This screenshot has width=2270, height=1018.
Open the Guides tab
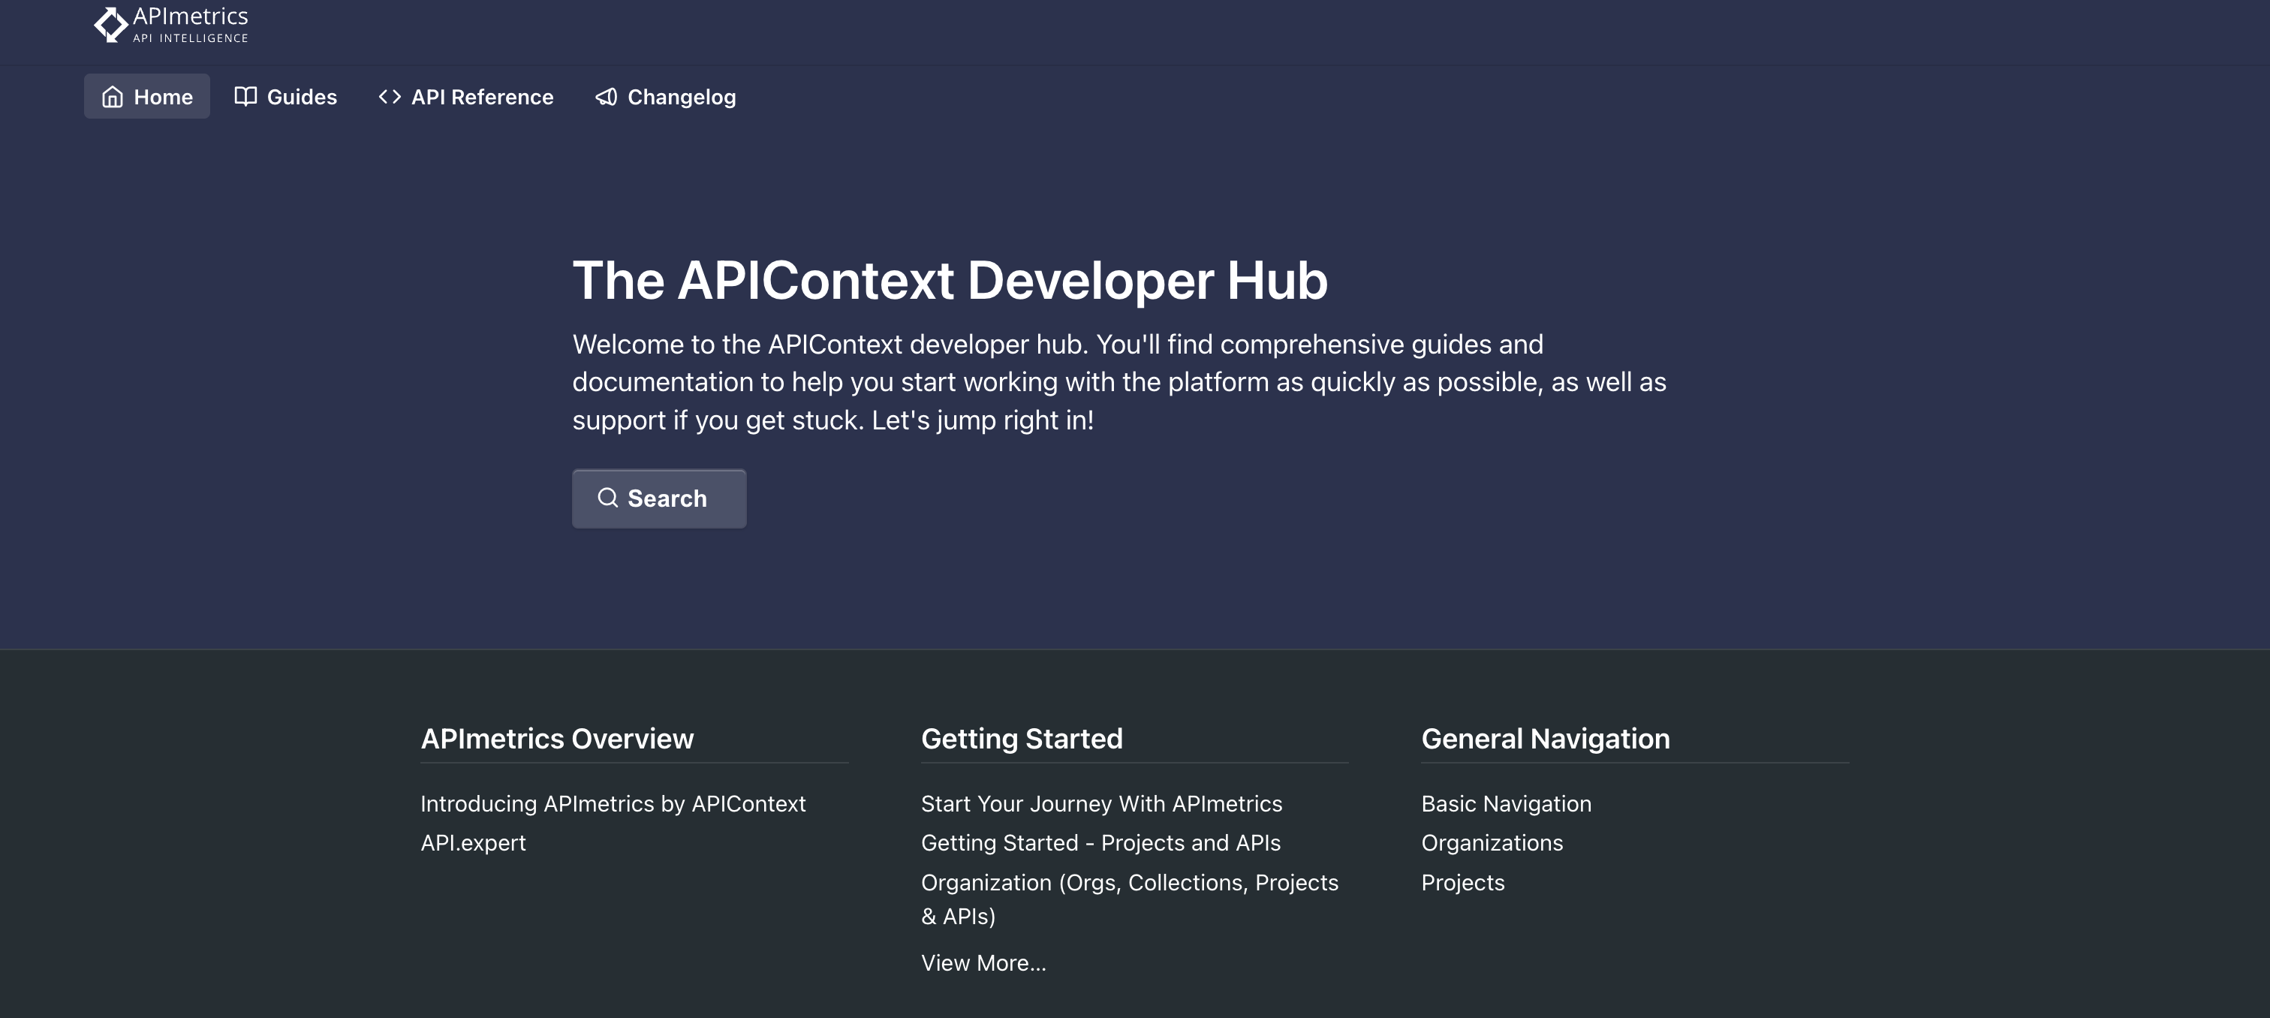(x=285, y=97)
